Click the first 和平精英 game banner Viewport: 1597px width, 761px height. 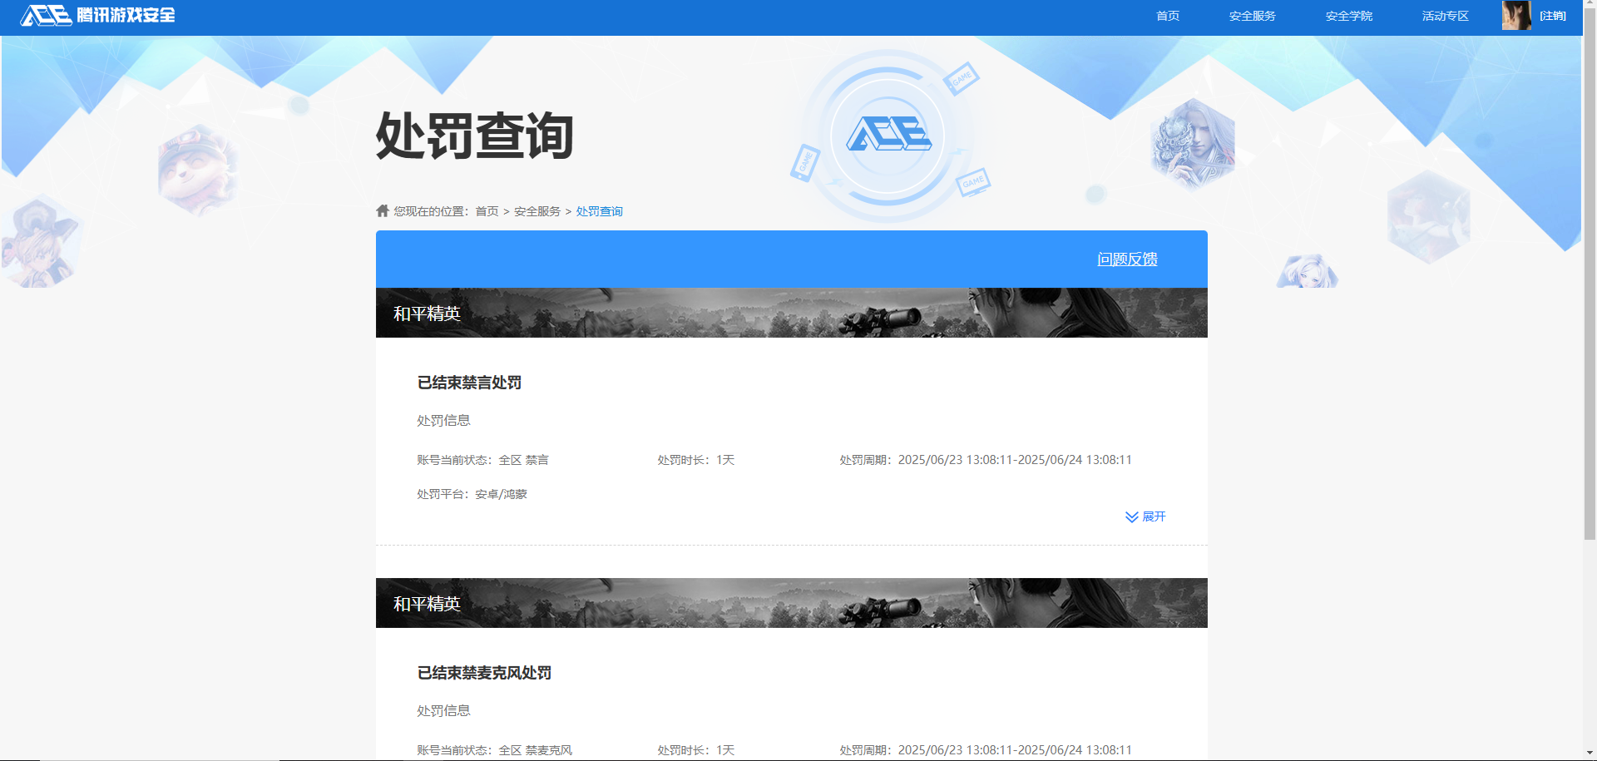click(790, 312)
